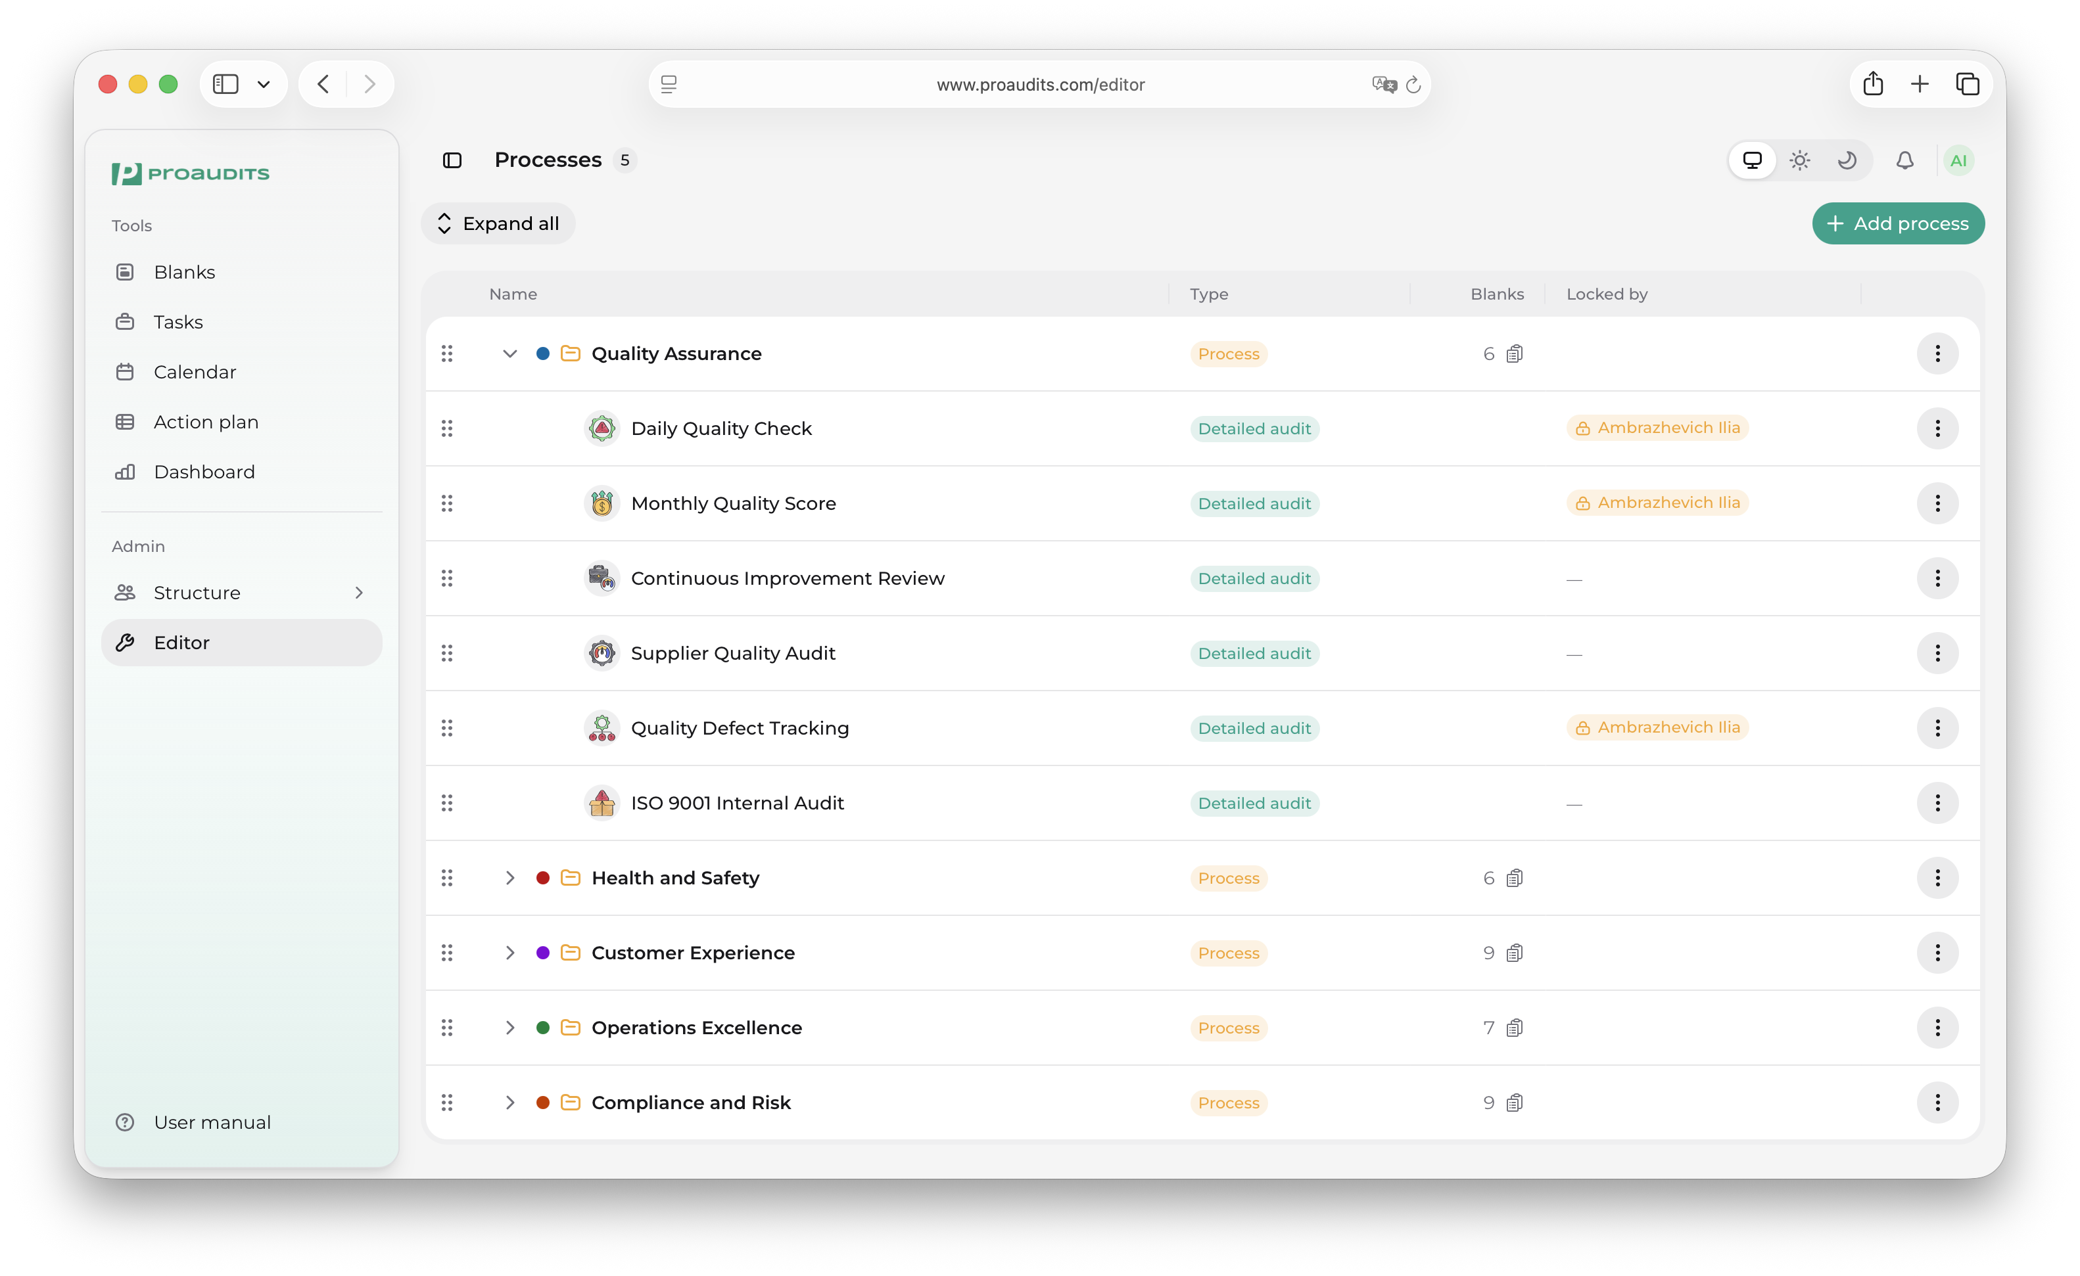Expand the Customer Experience process
The height and width of the screenshot is (1276, 2080).
[x=510, y=953]
